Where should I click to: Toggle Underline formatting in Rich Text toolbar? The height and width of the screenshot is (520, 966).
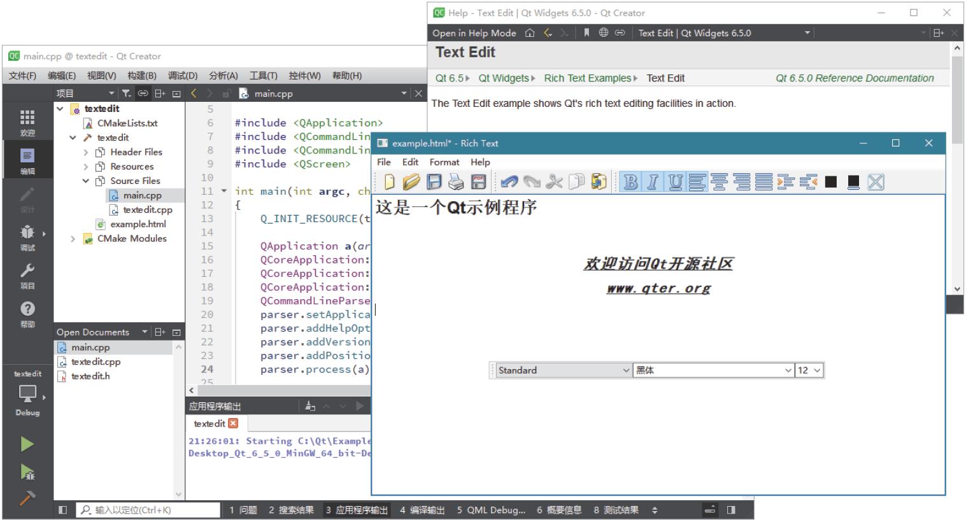coord(675,183)
